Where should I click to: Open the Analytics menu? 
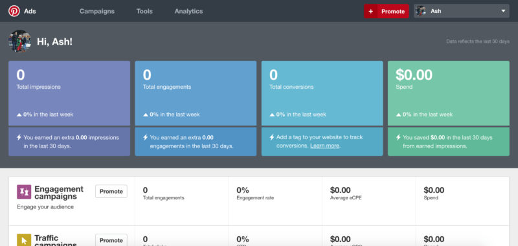pyautogui.click(x=188, y=11)
